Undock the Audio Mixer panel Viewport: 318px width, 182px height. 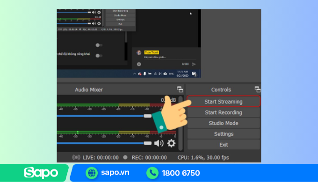pyautogui.click(x=180, y=89)
